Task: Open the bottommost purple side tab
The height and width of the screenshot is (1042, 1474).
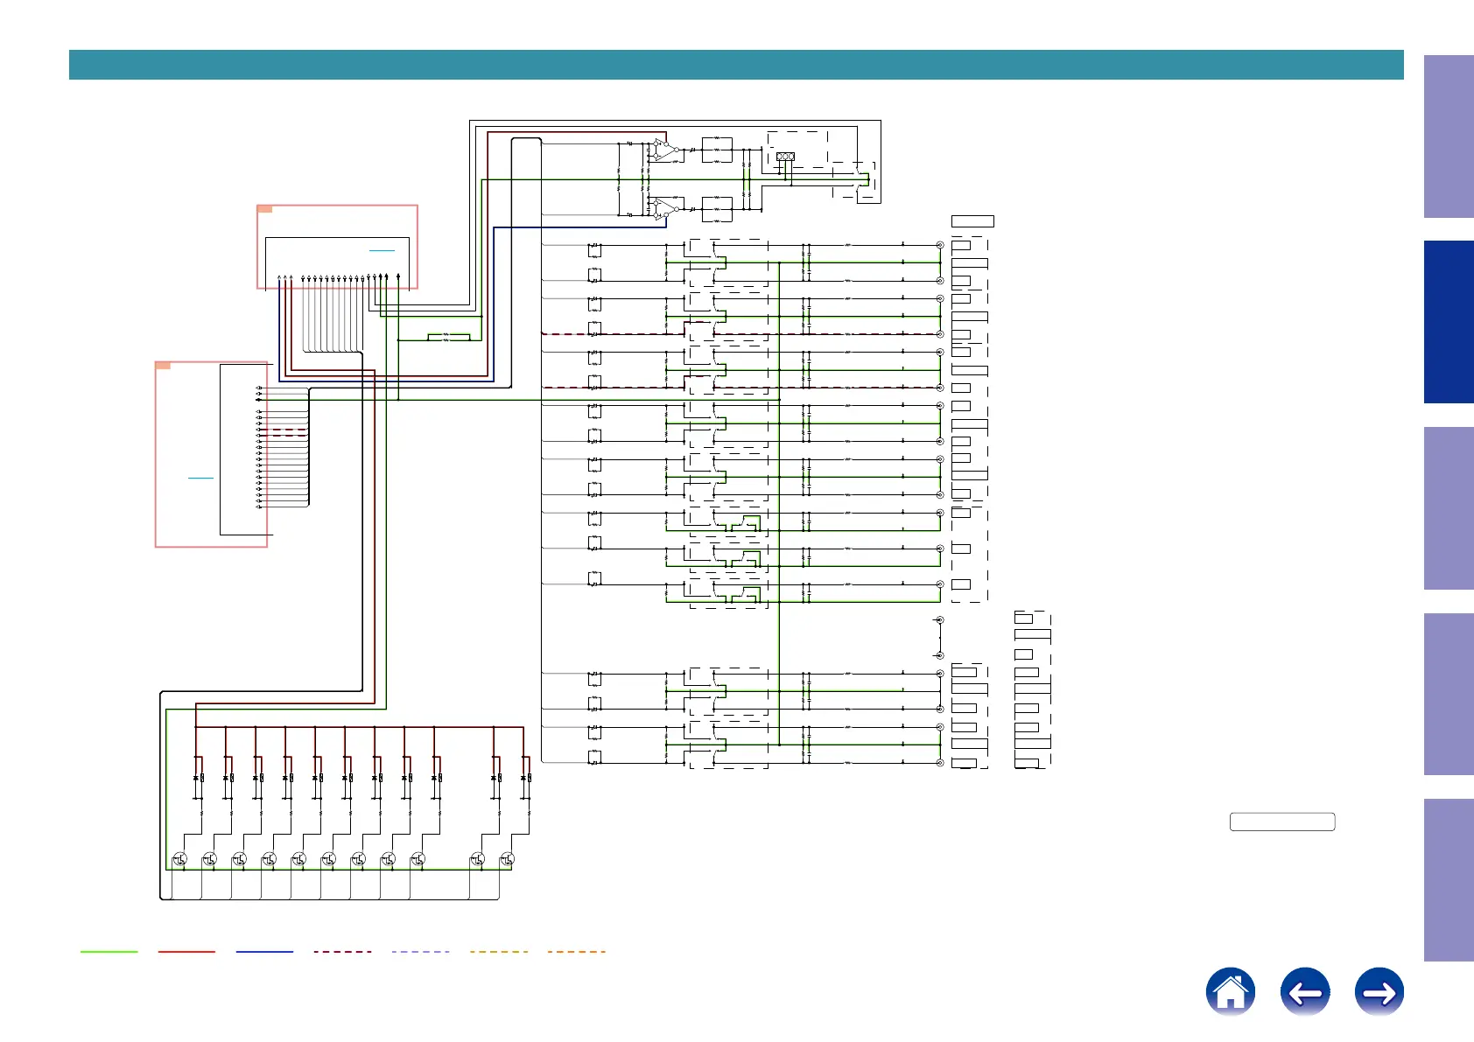Action: (x=1449, y=880)
